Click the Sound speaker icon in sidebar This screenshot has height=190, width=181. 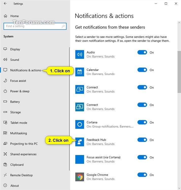point(5,60)
